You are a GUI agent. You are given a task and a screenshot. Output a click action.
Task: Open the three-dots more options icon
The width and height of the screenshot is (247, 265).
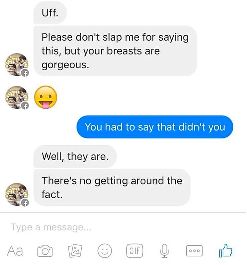click(x=194, y=251)
